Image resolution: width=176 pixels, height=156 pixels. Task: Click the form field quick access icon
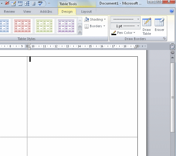tap(34, 3)
